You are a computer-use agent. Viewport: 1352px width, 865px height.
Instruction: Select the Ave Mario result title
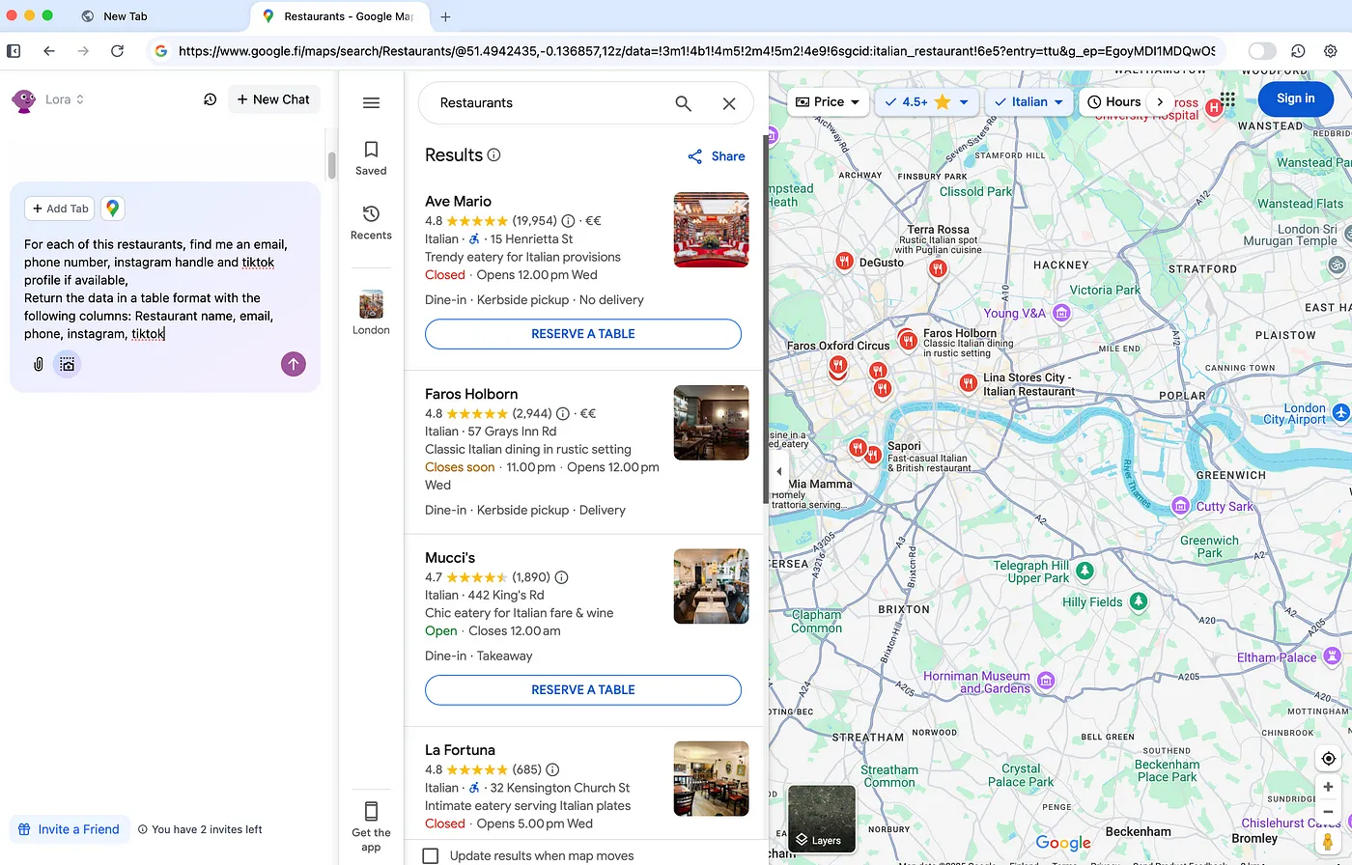[x=459, y=202]
